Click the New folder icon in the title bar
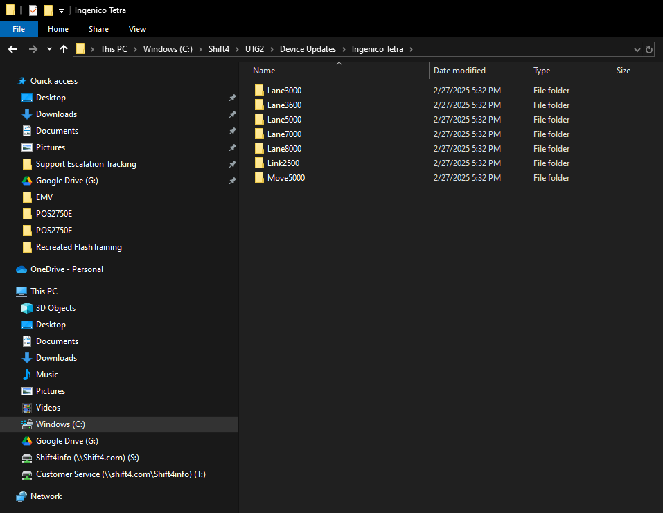663x513 pixels. [x=48, y=10]
